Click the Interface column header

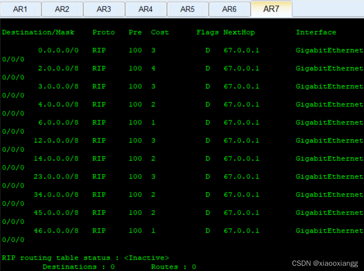[x=316, y=32]
